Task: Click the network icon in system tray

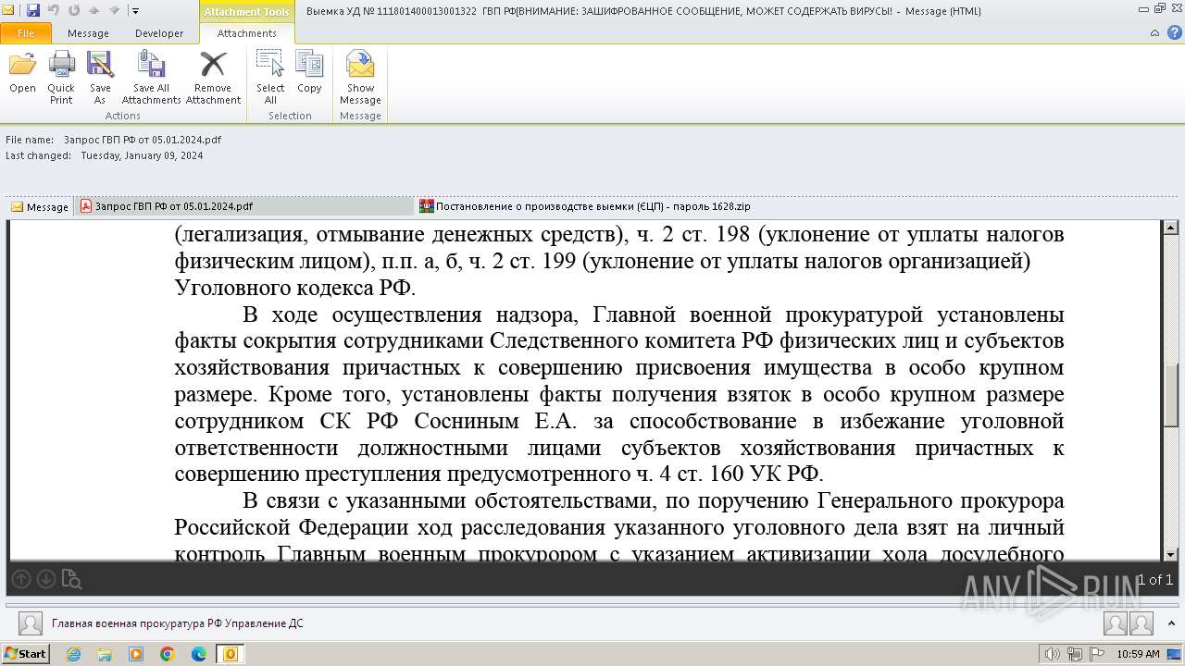Action: click(1075, 654)
